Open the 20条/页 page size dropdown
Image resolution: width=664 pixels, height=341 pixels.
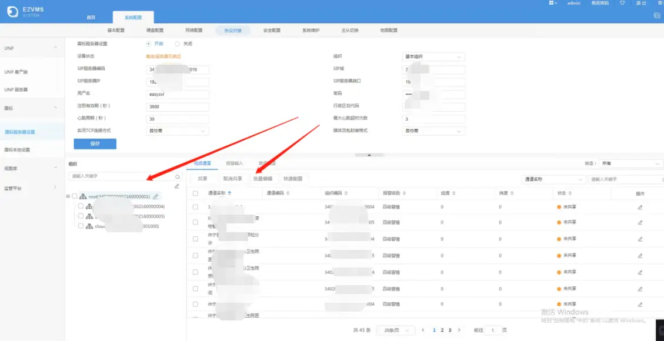395,330
